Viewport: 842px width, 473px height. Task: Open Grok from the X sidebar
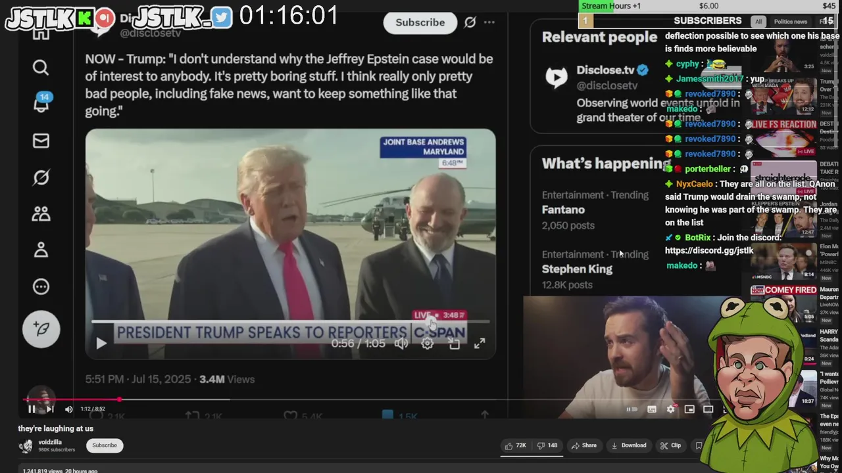coord(41,177)
